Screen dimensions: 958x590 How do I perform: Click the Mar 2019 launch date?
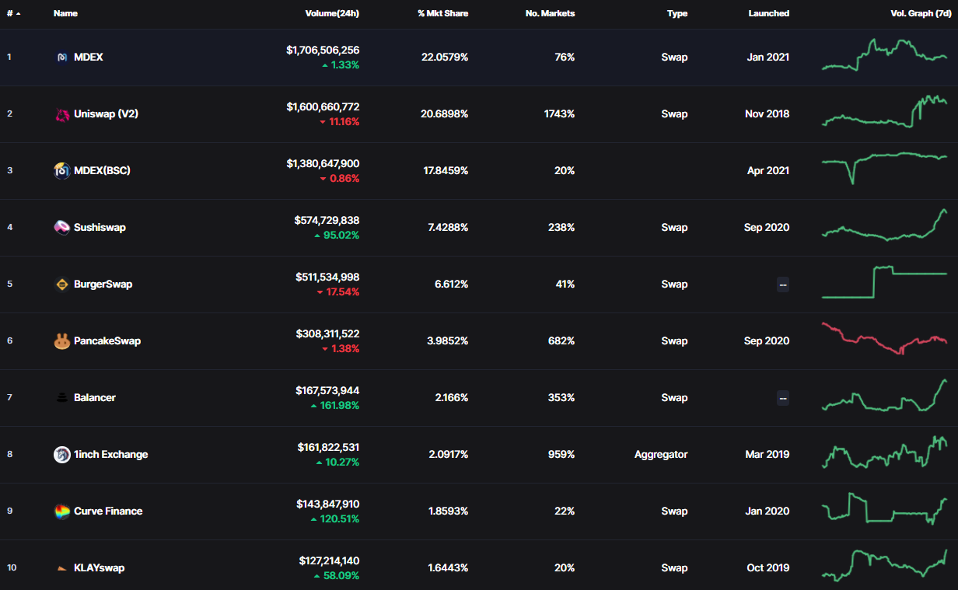767,455
